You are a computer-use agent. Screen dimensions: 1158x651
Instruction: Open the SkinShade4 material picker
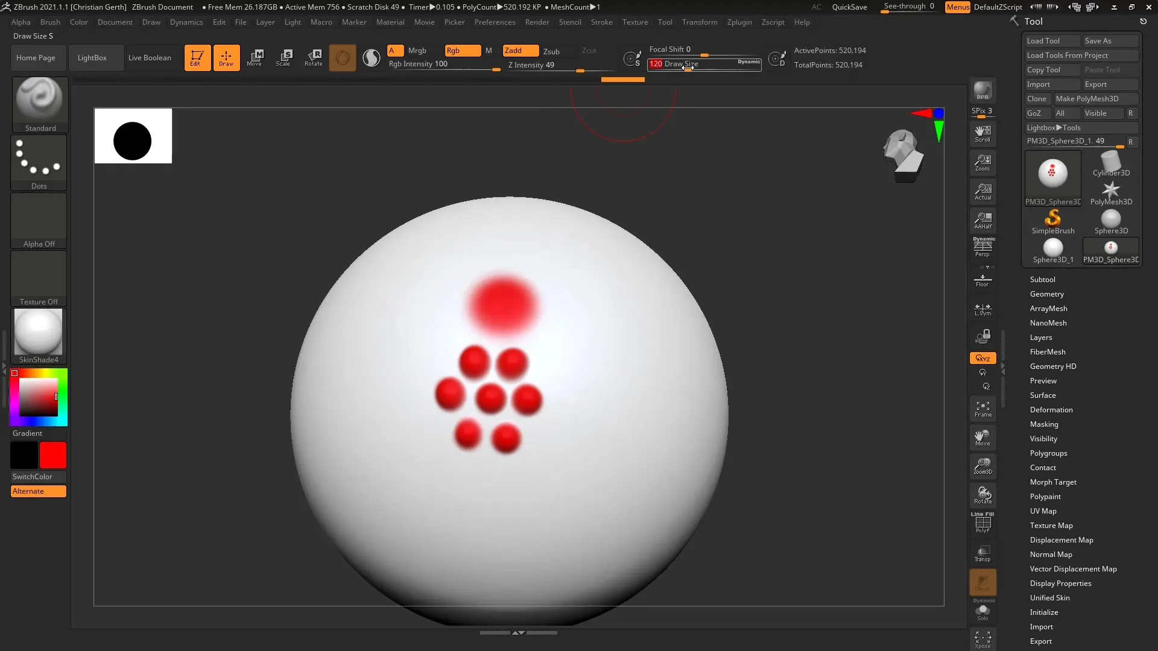click(39, 336)
